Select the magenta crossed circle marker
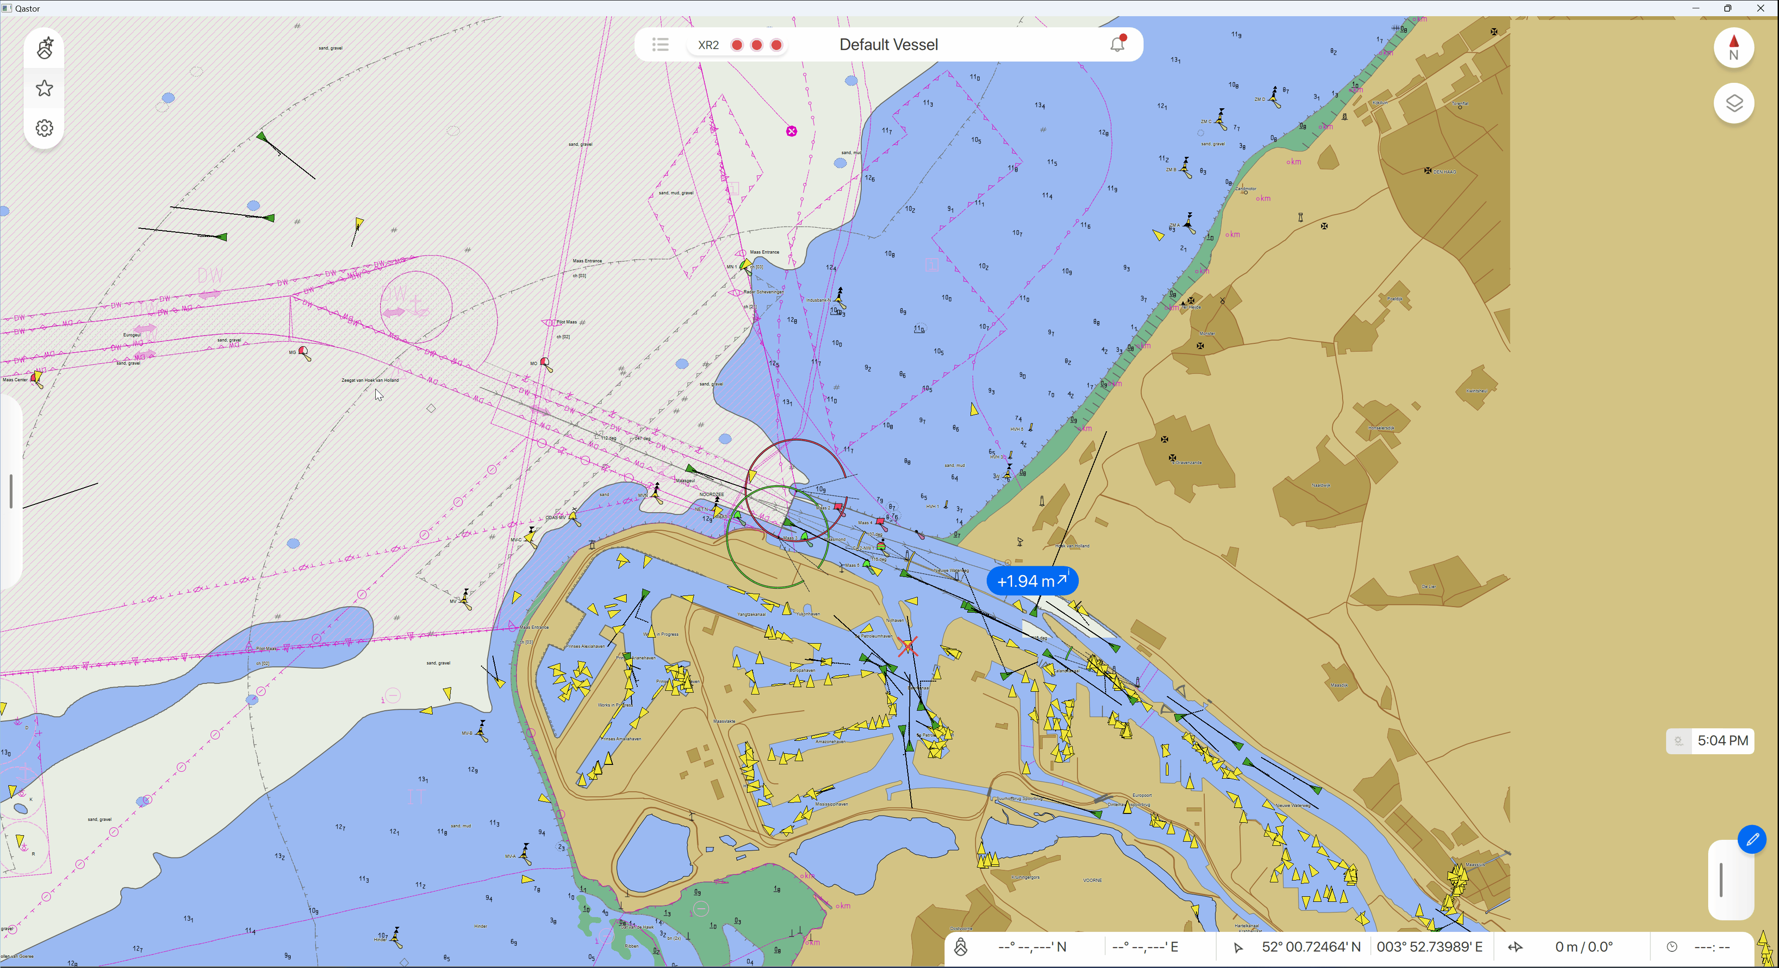This screenshot has height=968, width=1779. (x=791, y=131)
